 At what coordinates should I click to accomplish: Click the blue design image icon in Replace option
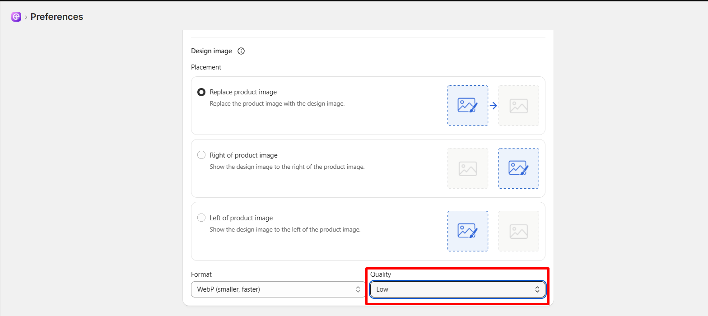tap(468, 106)
